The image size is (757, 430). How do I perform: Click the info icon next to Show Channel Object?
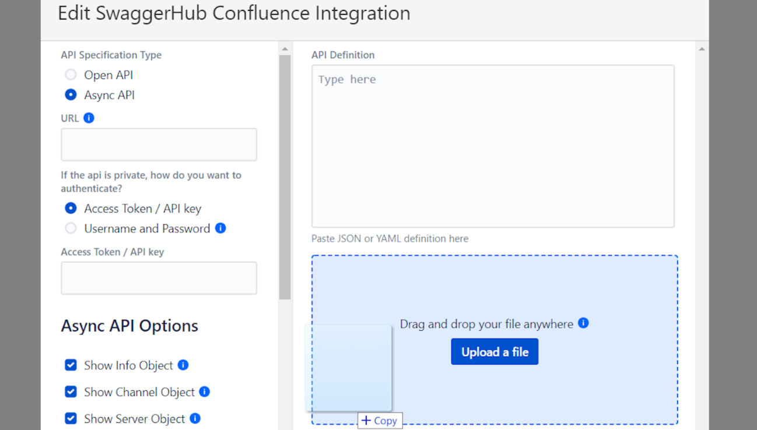tap(204, 392)
